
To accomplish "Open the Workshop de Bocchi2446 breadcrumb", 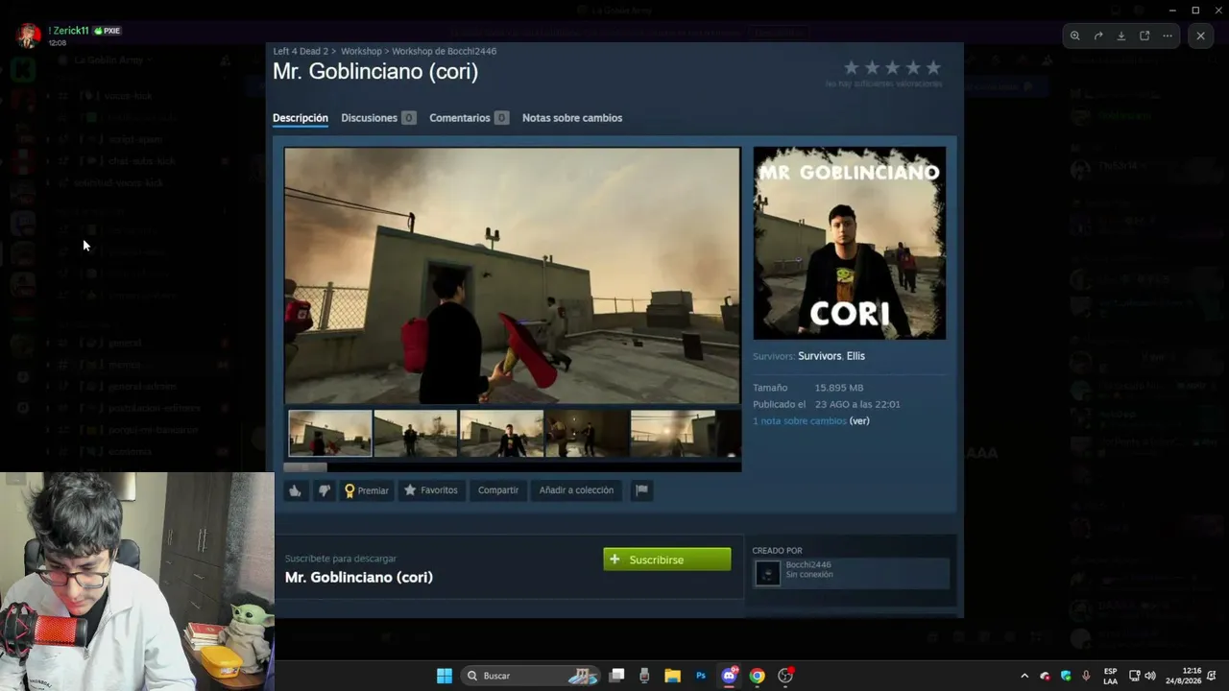I will [445, 51].
